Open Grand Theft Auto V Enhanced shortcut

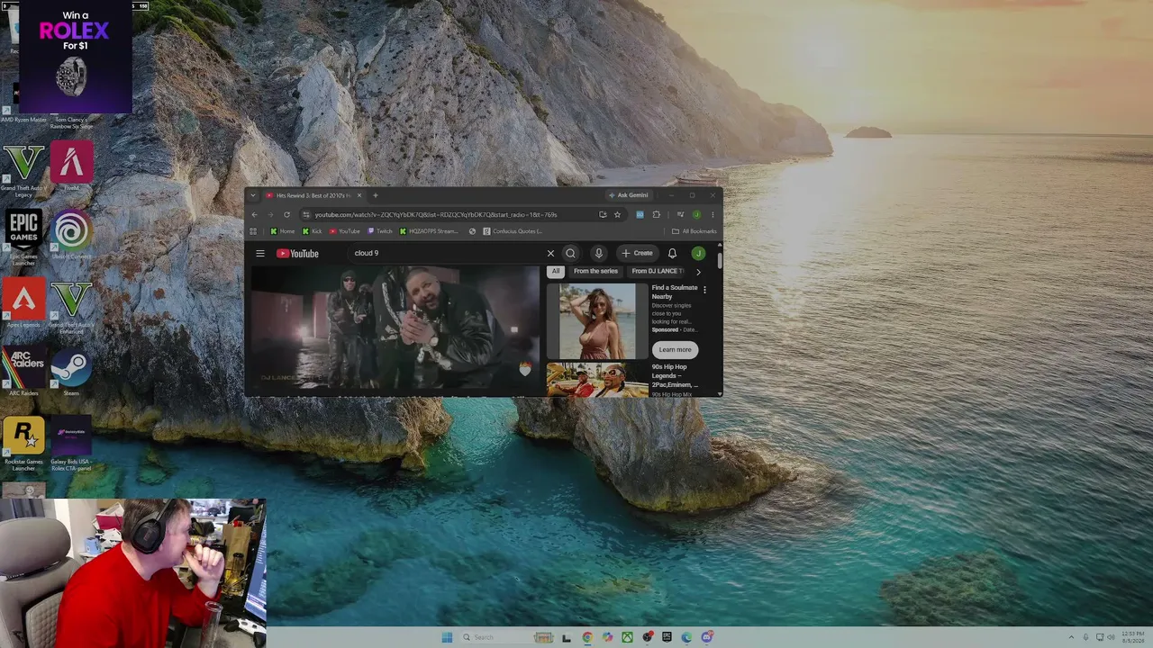72,306
